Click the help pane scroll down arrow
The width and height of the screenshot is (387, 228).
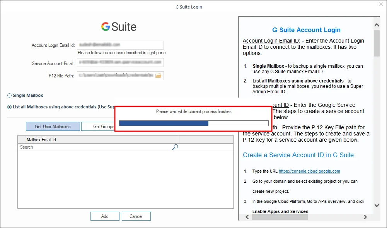377,205
